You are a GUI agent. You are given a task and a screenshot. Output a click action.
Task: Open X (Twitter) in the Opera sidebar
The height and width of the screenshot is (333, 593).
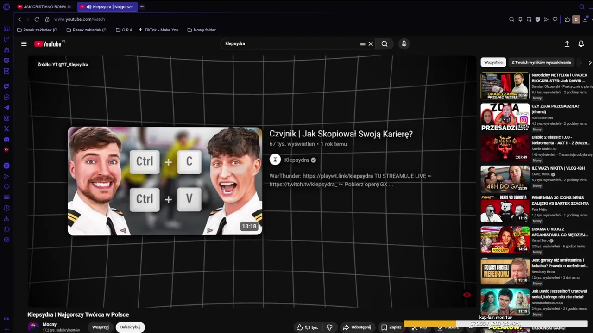(x=6, y=129)
